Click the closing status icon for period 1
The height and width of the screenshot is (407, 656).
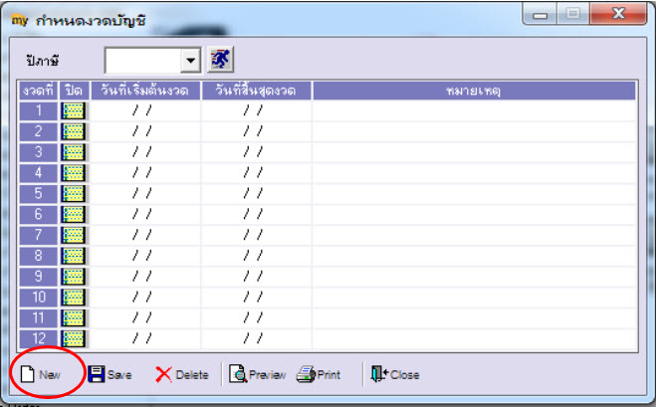74,110
